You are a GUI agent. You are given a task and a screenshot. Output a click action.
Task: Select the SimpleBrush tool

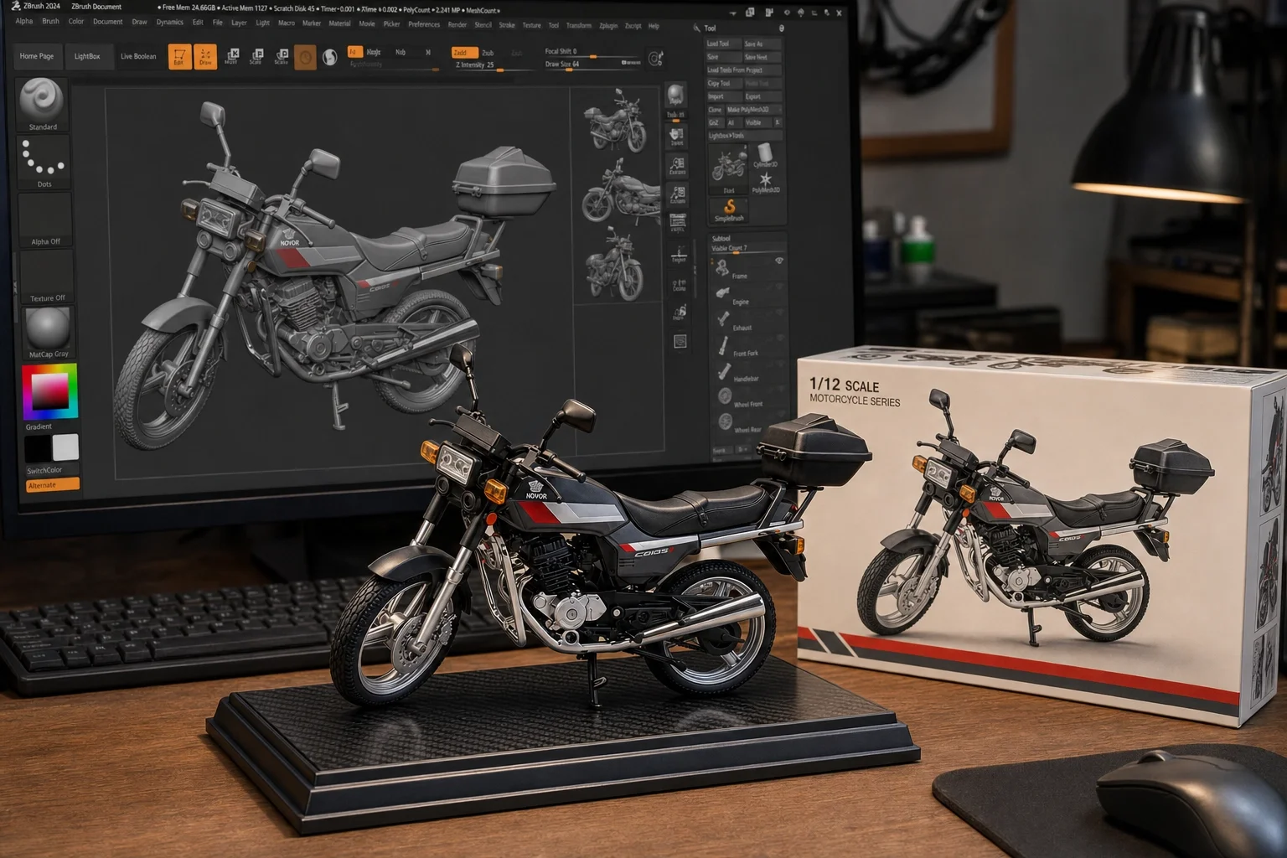(730, 210)
